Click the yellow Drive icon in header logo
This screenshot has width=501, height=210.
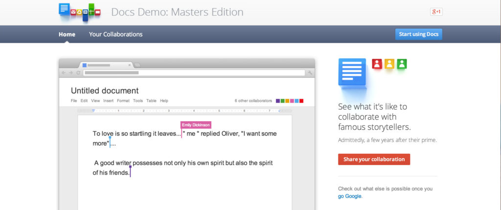point(79,12)
